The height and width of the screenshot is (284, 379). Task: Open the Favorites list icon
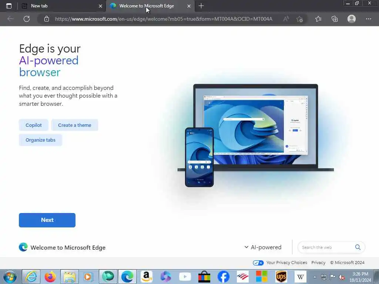pyautogui.click(x=318, y=19)
